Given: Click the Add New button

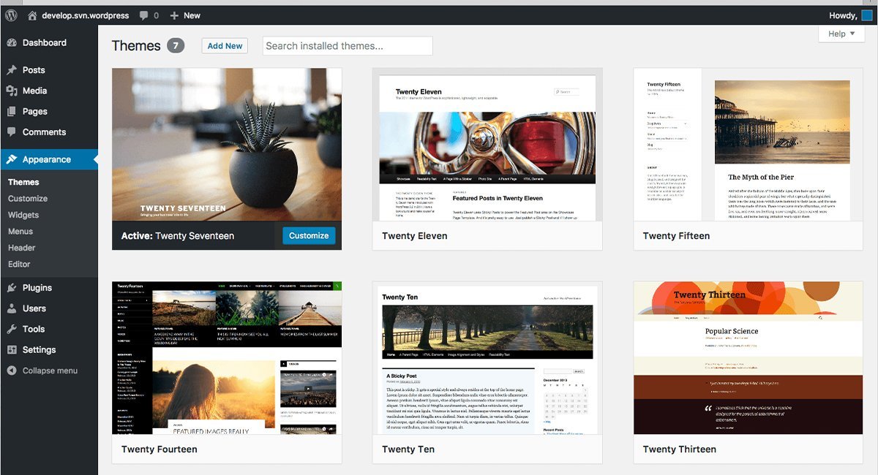Looking at the screenshot, I should [225, 45].
